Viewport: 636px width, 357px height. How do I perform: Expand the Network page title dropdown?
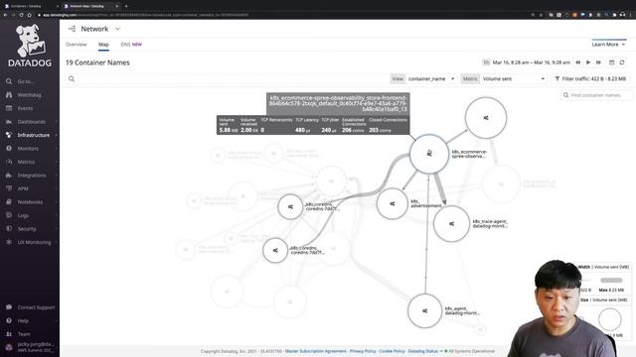coord(117,29)
